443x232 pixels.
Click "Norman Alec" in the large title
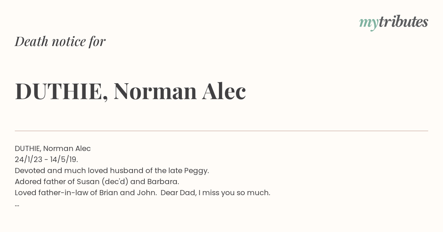point(180,91)
